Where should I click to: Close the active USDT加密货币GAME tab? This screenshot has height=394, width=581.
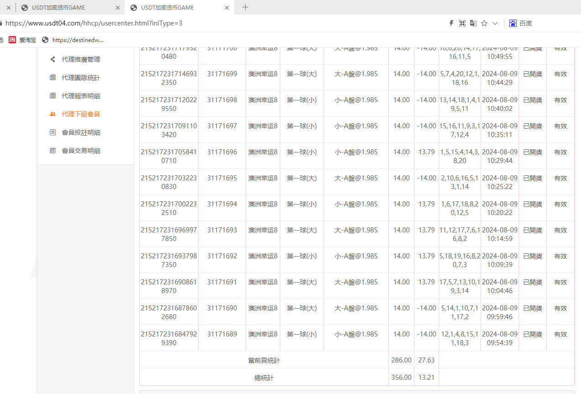[x=227, y=8]
